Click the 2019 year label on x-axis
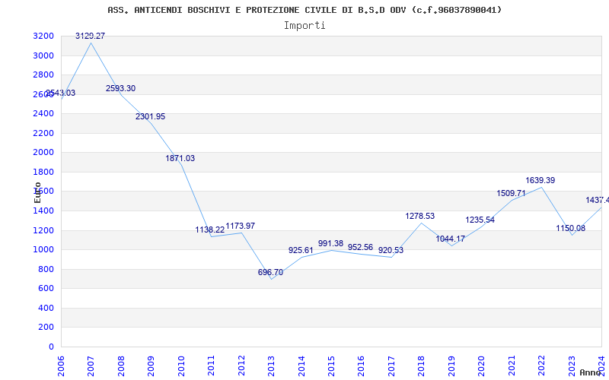Screen dimensions: 609x380 (x=451, y=366)
